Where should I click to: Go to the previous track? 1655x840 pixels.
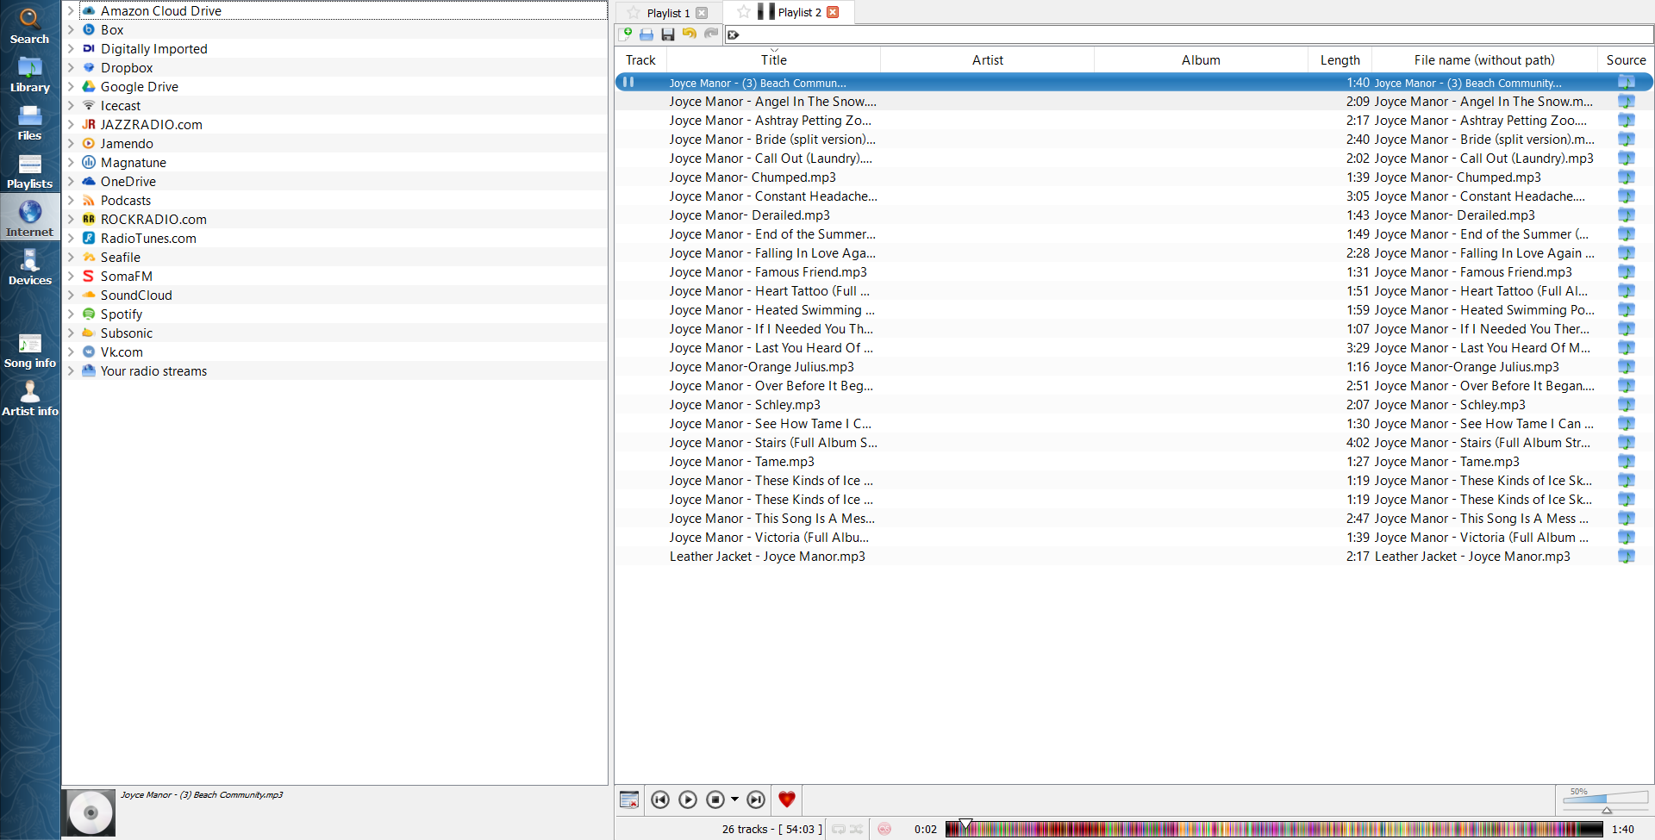tap(660, 800)
